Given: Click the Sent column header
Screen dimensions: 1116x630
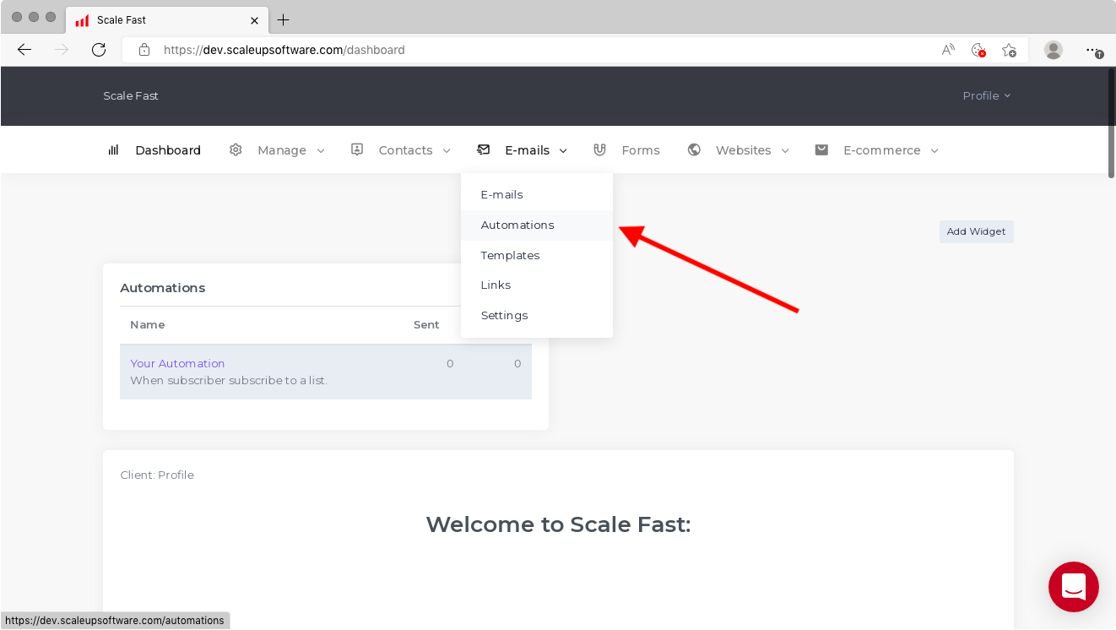Looking at the screenshot, I should [x=426, y=325].
